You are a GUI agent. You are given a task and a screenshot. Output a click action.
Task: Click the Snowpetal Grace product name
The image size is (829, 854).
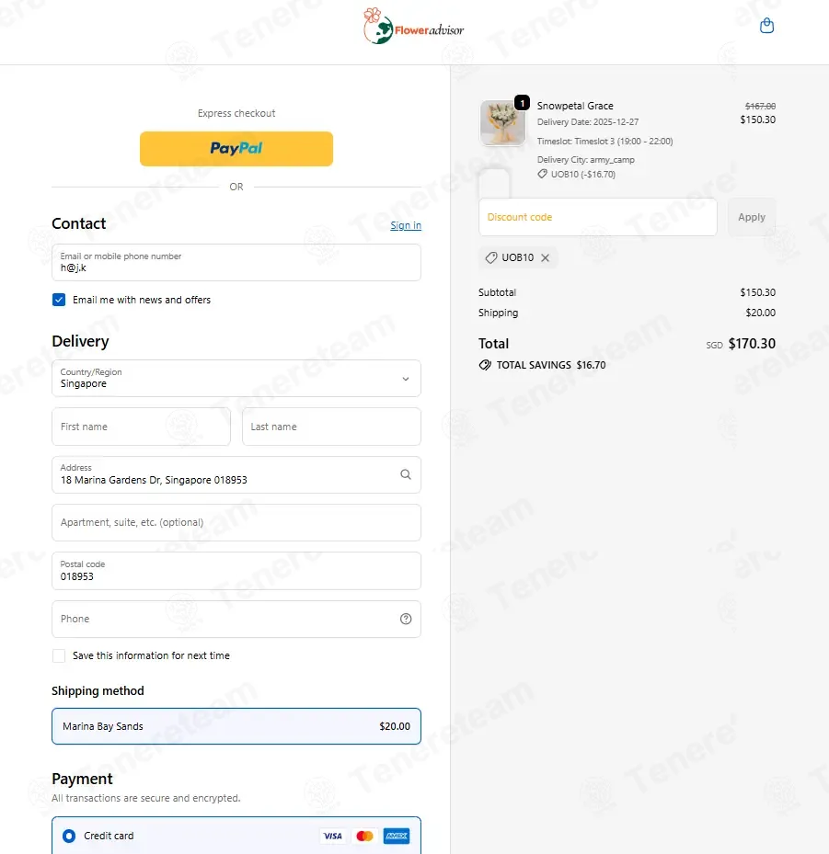point(575,106)
